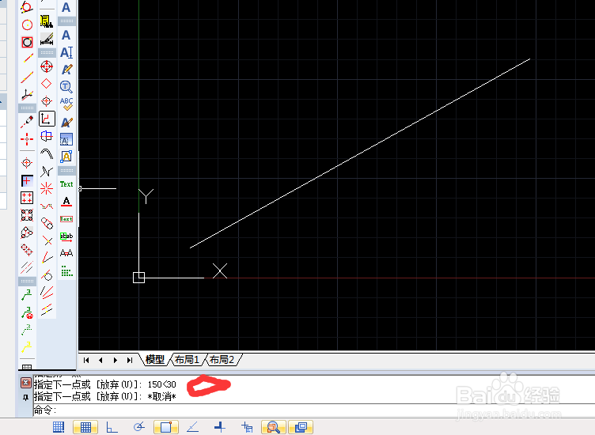Click the four-corner circles array icon
Image resolution: width=595 pixels, height=435 pixels.
(27, 215)
